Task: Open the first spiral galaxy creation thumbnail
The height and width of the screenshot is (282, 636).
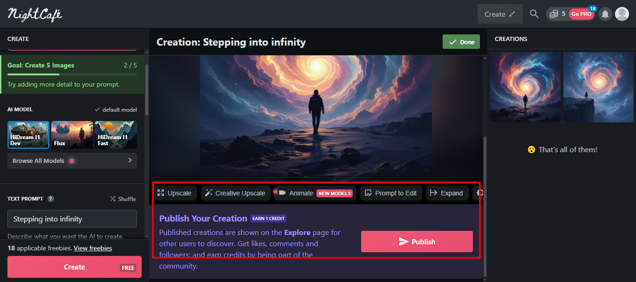Action: point(526,87)
